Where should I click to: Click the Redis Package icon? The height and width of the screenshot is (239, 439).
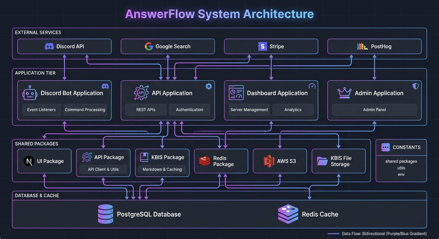pos(204,161)
